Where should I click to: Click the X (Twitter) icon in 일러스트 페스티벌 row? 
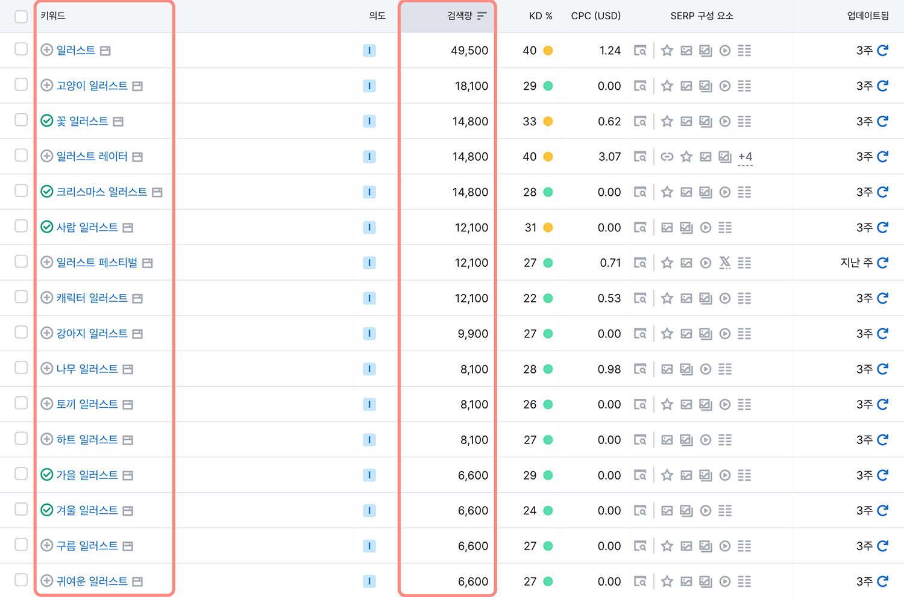click(725, 263)
